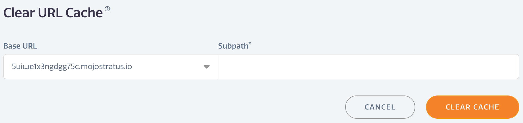
Task: Click the gray triangle in the Base URL selector
Action: click(206, 67)
